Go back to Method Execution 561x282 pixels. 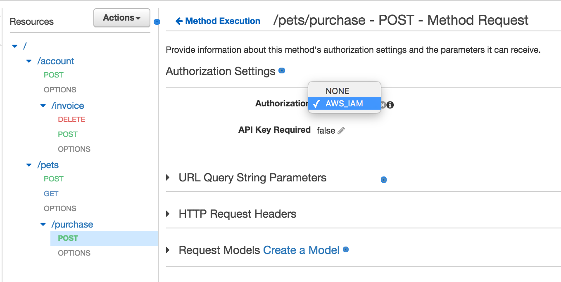(223, 21)
